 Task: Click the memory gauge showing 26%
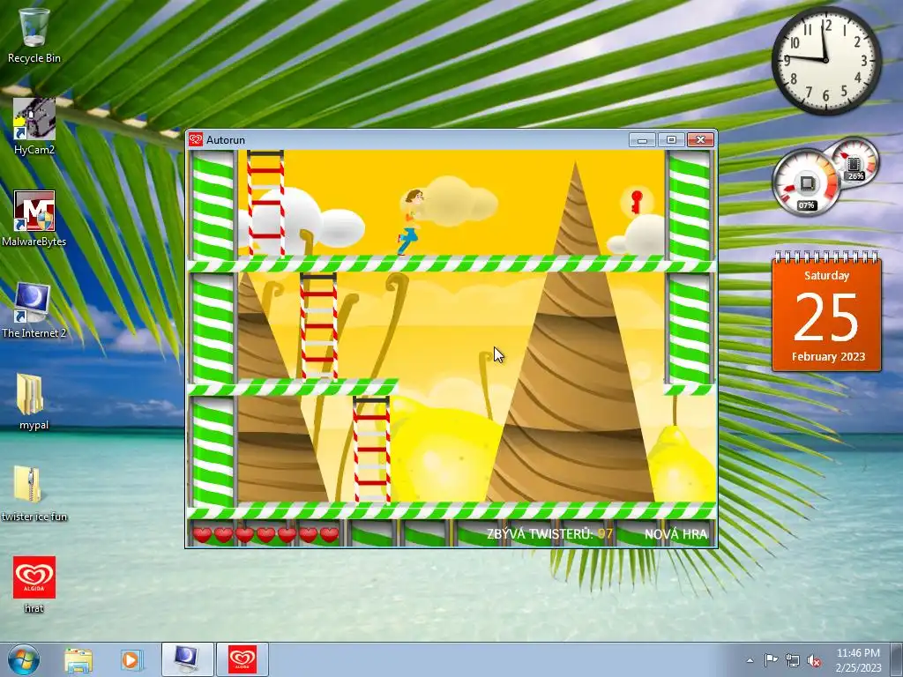[854, 162]
